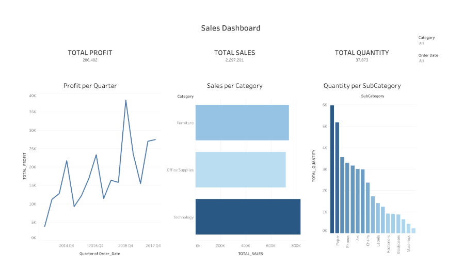The image size is (463, 265).
Task: Select the Bookcases quantity bar
Action: coord(398,224)
